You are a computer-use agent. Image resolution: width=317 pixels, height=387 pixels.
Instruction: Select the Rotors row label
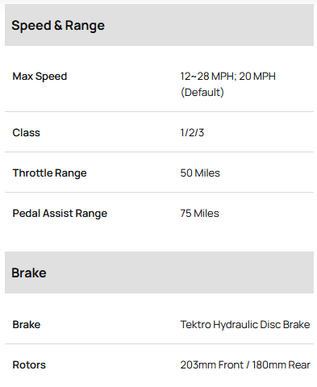29,365
